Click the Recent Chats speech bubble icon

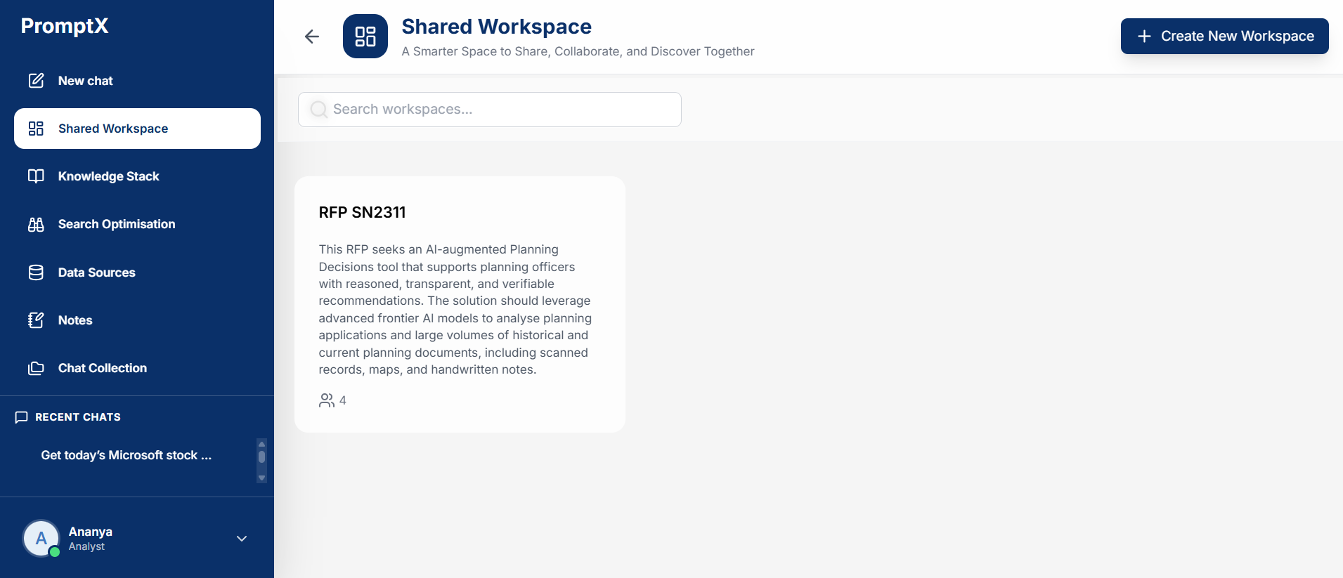pyautogui.click(x=21, y=417)
